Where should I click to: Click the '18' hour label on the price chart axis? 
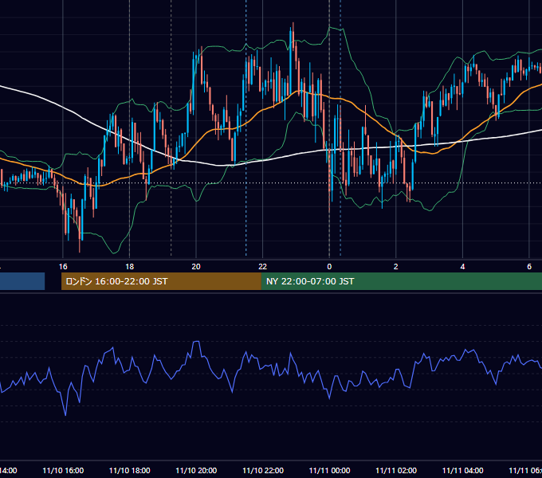pos(129,267)
